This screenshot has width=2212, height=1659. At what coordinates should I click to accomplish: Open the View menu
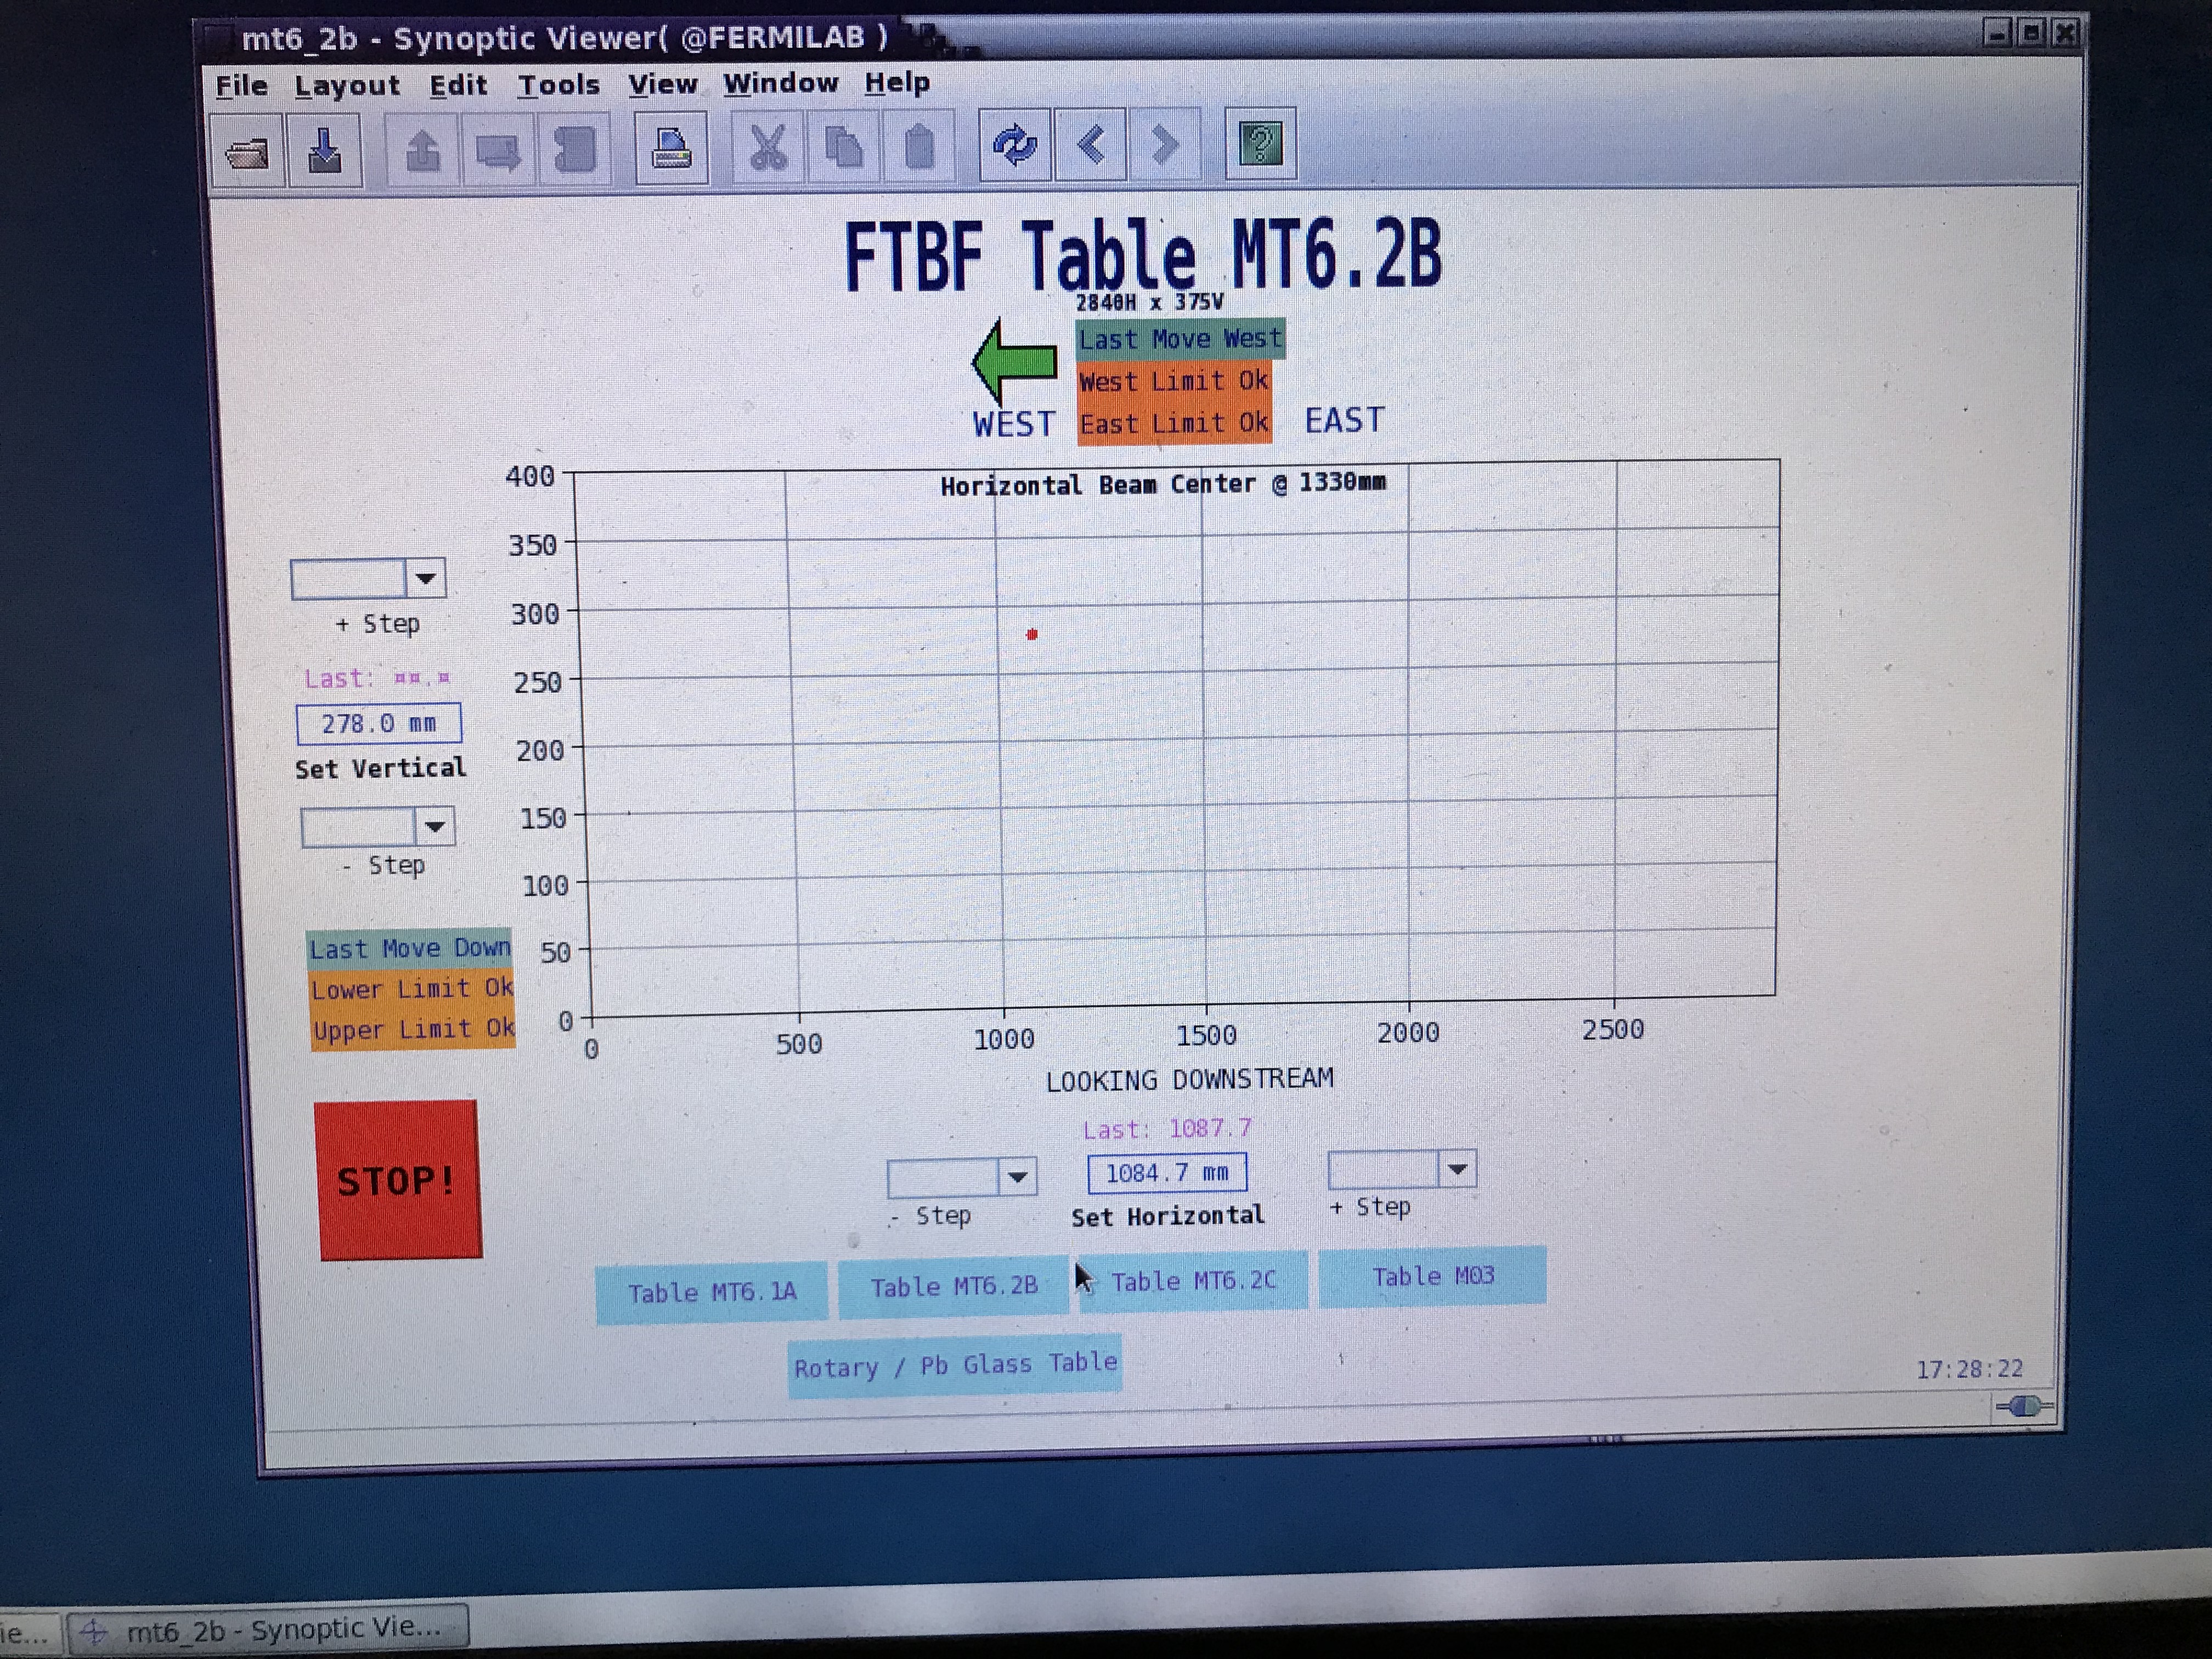point(662,84)
